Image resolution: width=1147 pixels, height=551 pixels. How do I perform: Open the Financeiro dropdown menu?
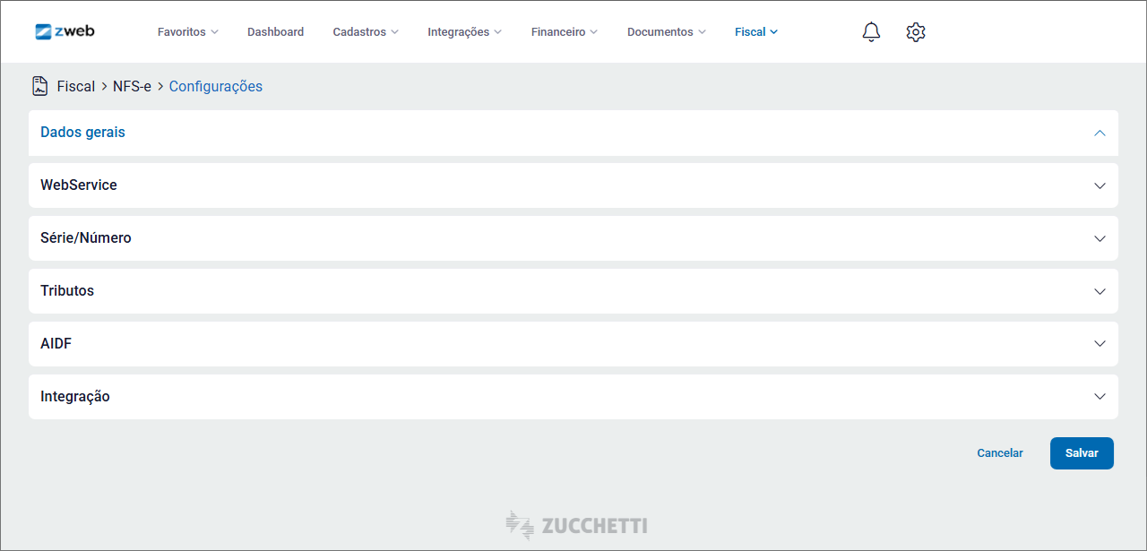[564, 32]
